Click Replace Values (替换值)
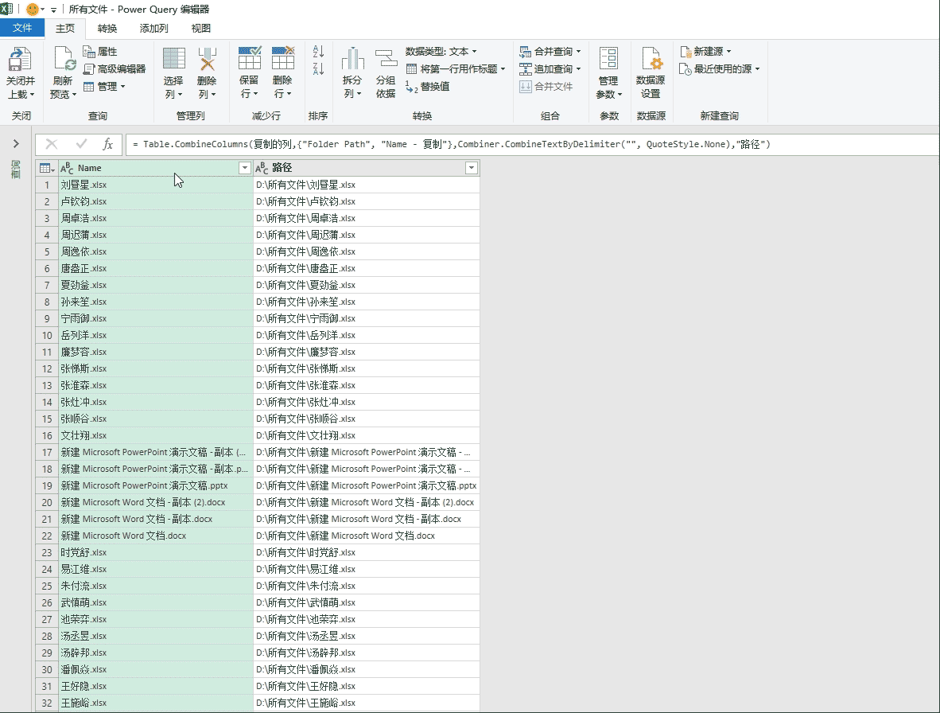The image size is (940, 713). tap(427, 87)
